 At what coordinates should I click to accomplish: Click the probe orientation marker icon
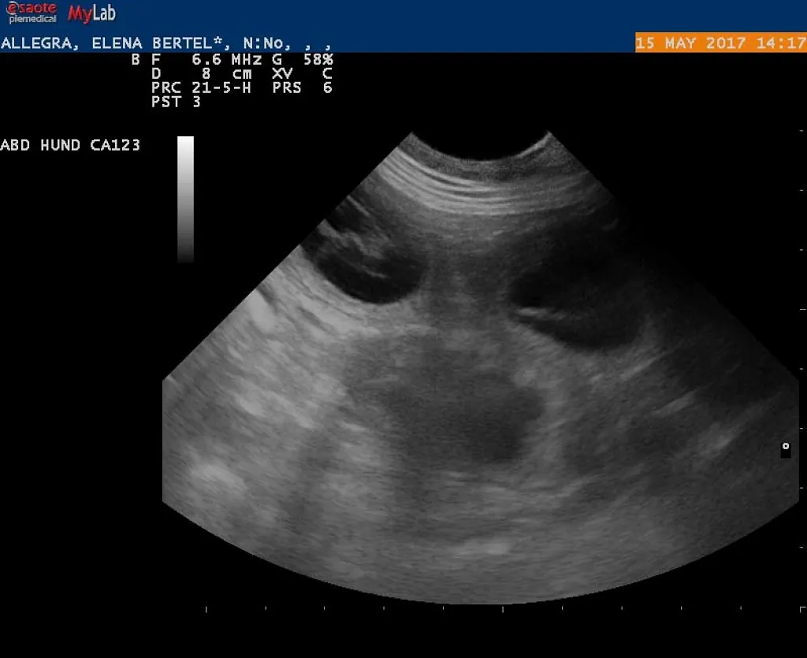pyautogui.click(x=785, y=449)
